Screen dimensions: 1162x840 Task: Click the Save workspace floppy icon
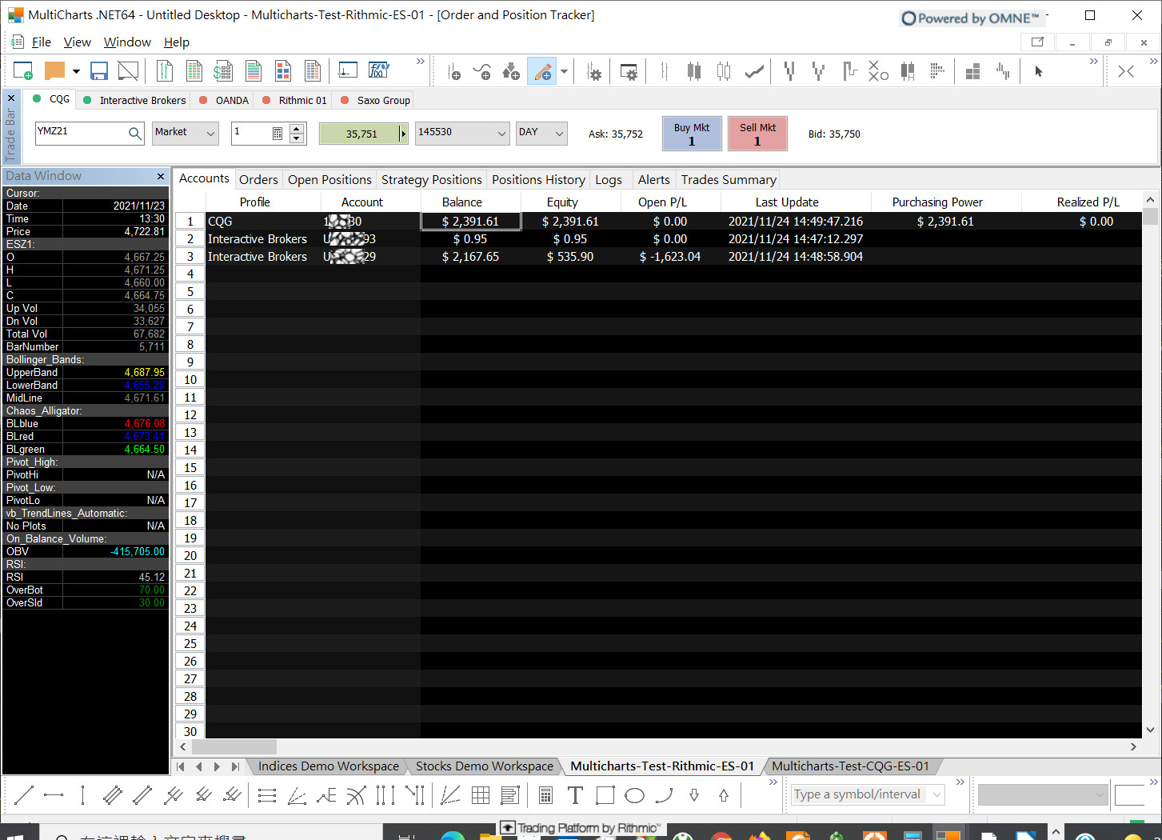pyautogui.click(x=99, y=71)
